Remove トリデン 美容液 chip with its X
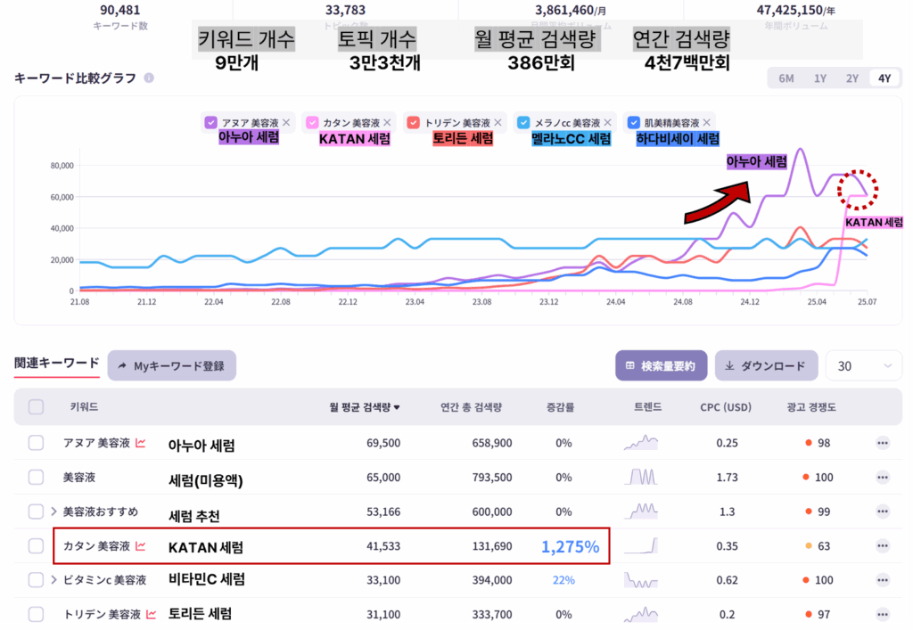 click(498, 122)
